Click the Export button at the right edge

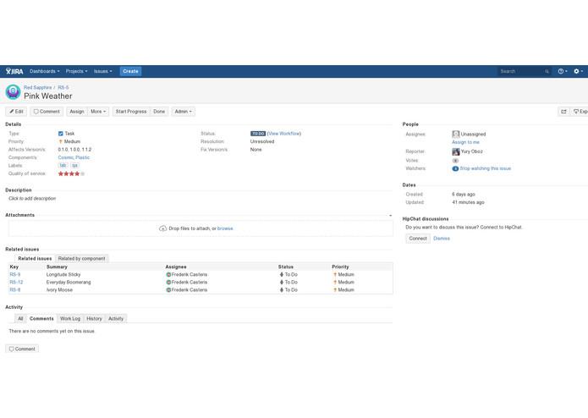[580, 112]
